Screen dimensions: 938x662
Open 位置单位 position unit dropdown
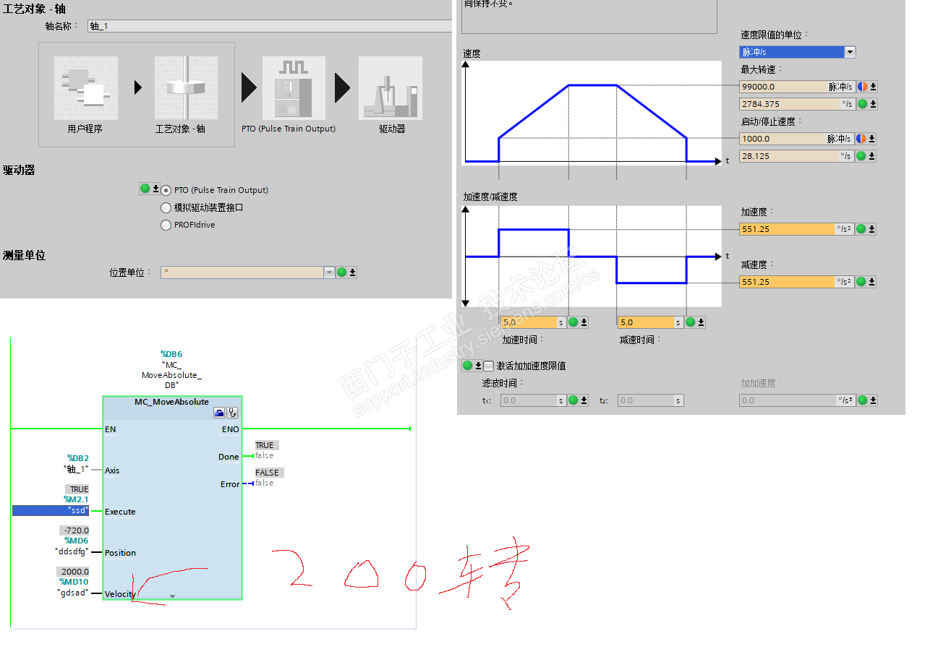[330, 272]
